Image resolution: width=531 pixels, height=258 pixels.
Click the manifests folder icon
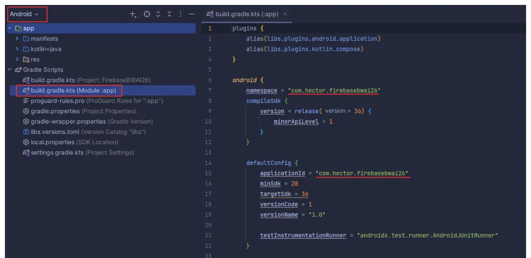26,38
